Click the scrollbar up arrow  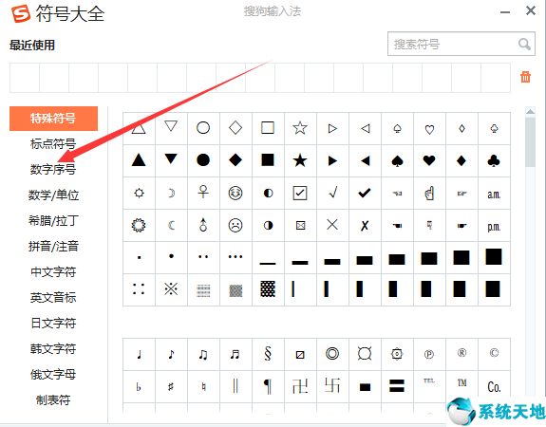530,111
